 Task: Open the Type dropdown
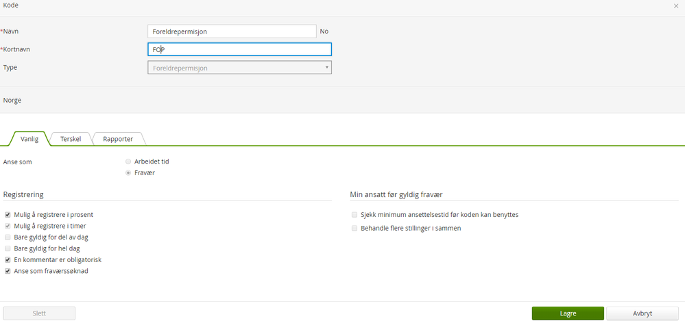tap(239, 68)
